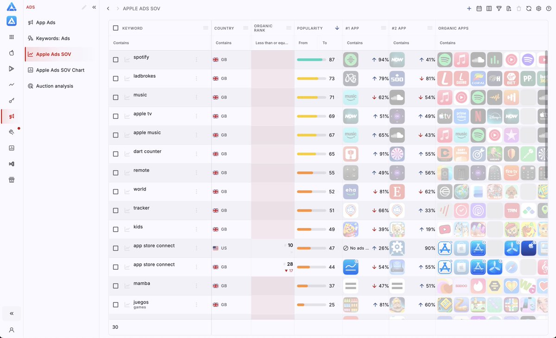The width and height of the screenshot is (556, 338).
Task: Click the plus add icon in the top toolbar
Action: 469,8
